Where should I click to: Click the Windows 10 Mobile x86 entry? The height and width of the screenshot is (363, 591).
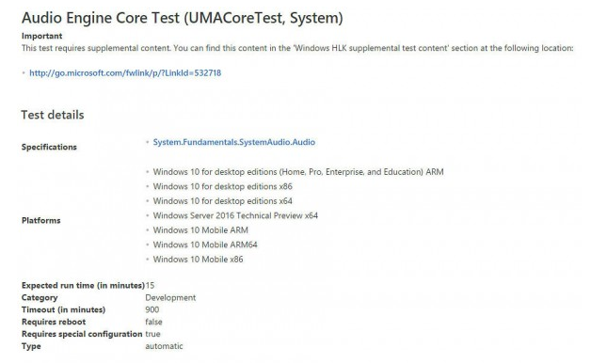[198, 260]
